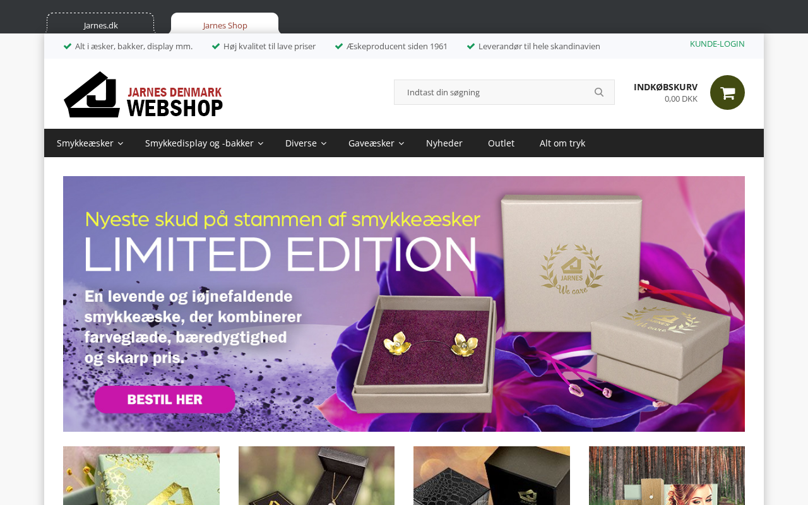808x505 pixels.
Task: Click checkmark beside 'Leverandør til hele skandinavien'
Action: (471, 46)
